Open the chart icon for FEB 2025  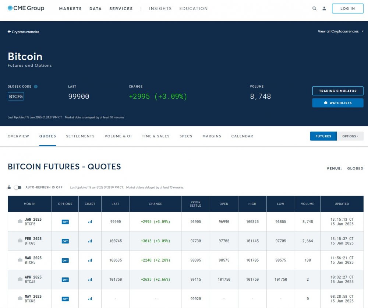[x=90, y=241]
